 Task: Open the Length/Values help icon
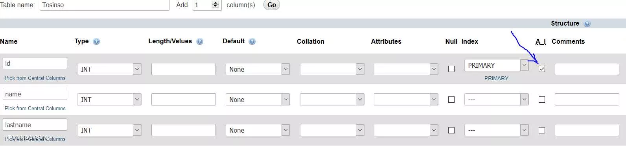click(x=200, y=41)
